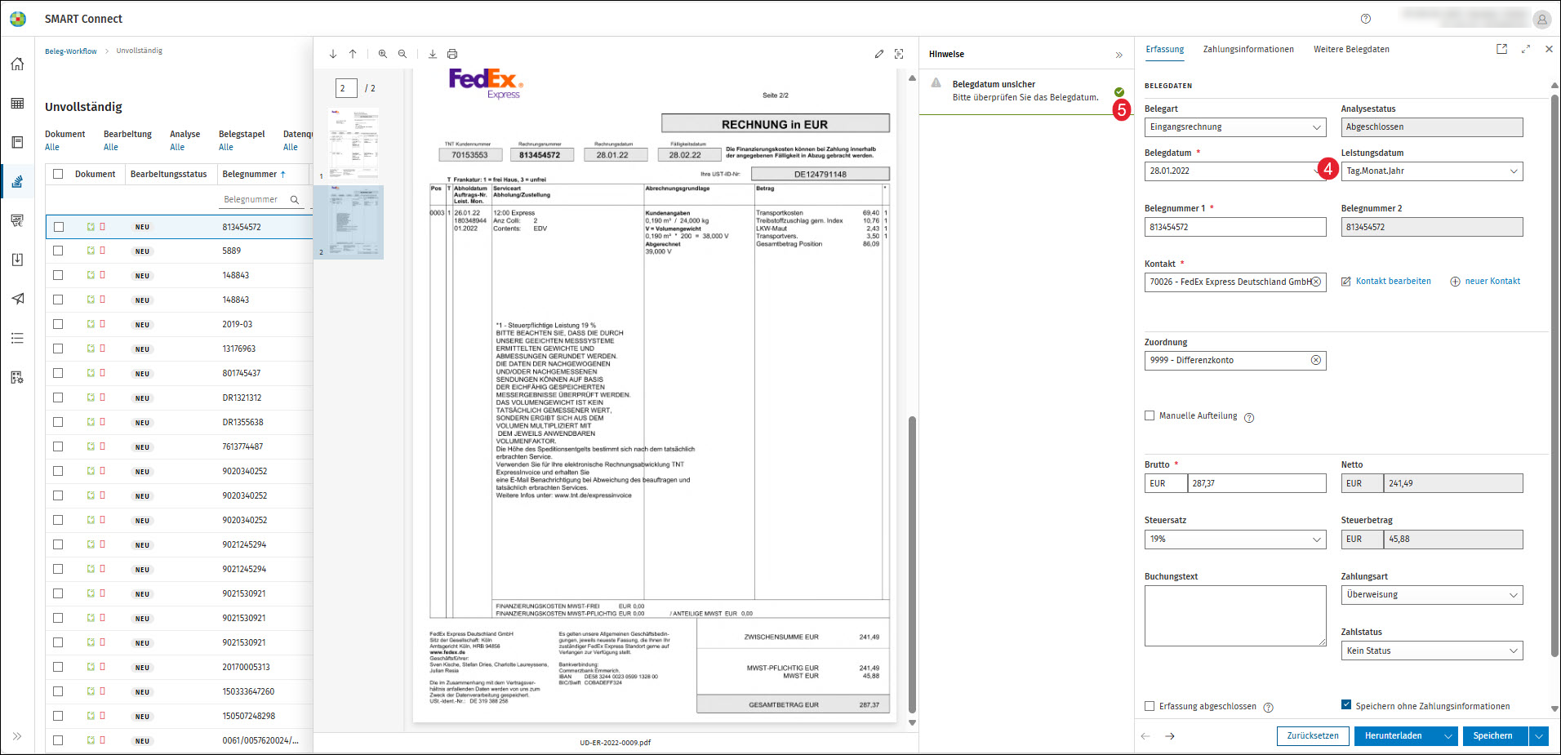The image size is (1561, 755).
Task: Zoom in on the document
Action: 383,54
